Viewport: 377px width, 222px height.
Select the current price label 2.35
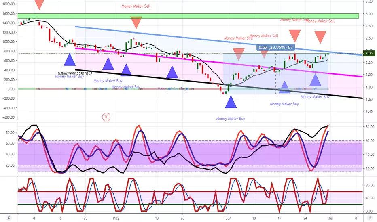coord(369,53)
